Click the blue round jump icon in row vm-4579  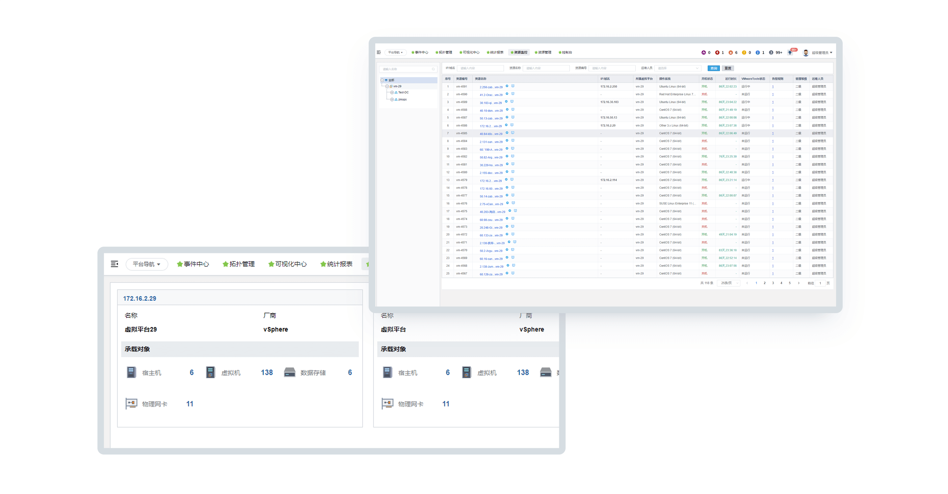pyautogui.click(x=506, y=180)
